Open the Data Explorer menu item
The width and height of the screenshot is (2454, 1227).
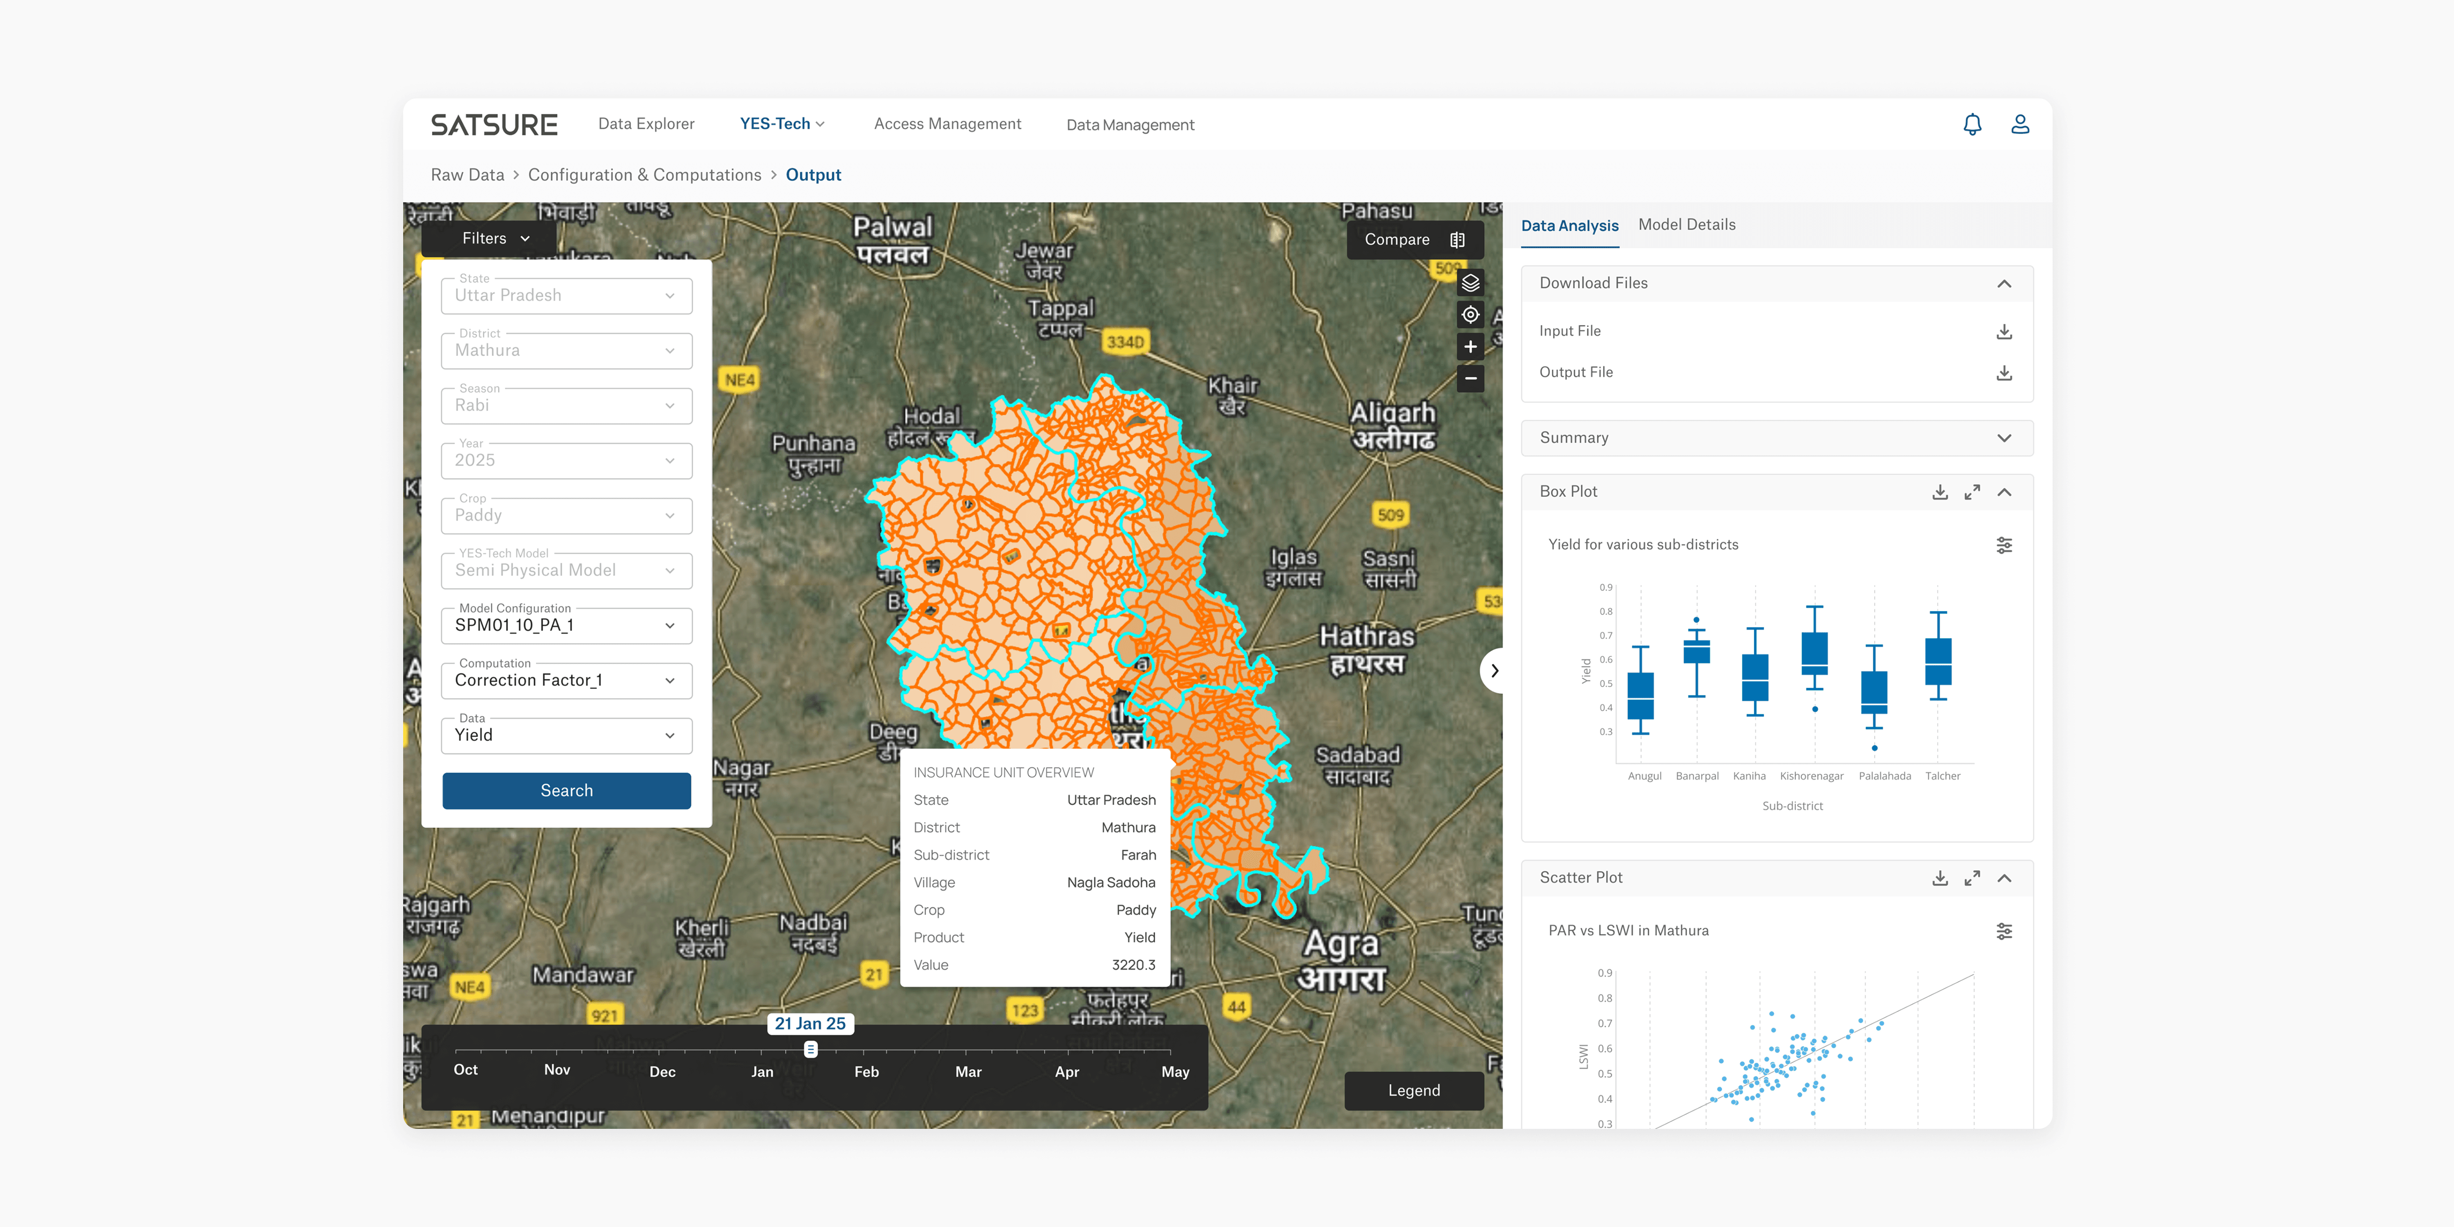646,124
